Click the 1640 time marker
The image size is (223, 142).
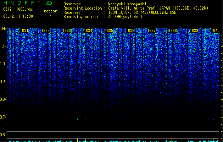click(215, 31)
